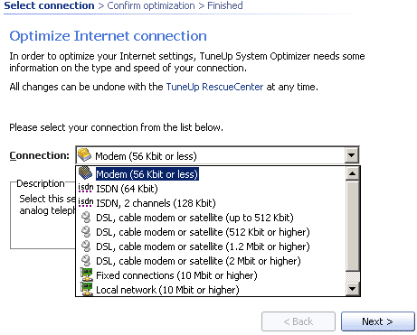
Task: Choose ISDN, 2 channels (128 Kbit)
Action: pos(156,203)
